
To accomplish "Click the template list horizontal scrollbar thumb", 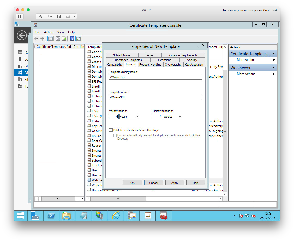I will [x=118, y=199].
